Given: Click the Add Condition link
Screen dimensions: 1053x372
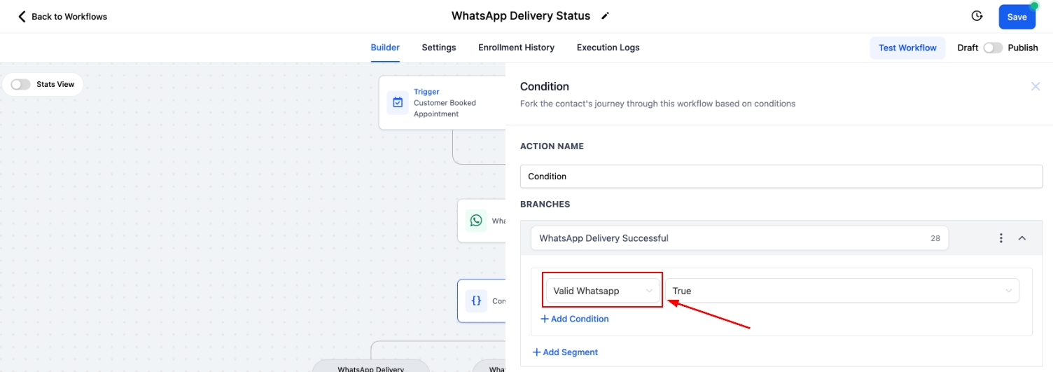Looking at the screenshot, I should [x=575, y=319].
